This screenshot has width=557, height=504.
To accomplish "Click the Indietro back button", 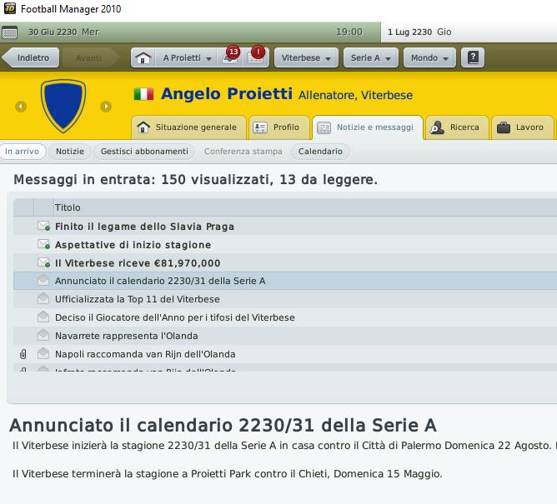I will click(31, 57).
